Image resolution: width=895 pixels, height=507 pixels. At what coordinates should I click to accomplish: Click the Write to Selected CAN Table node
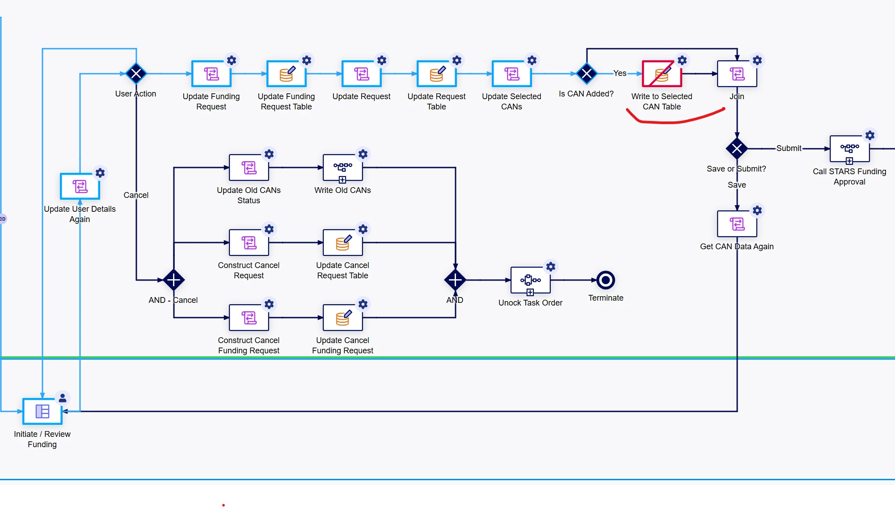pyautogui.click(x=662, y=74)
